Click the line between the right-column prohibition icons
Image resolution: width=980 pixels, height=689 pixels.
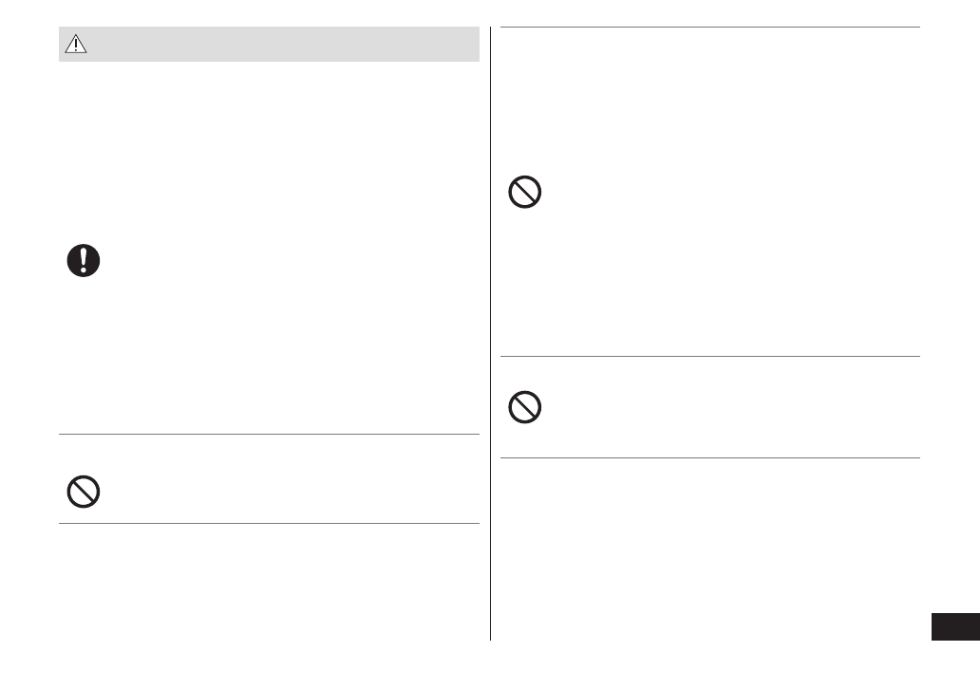[709, 357]
